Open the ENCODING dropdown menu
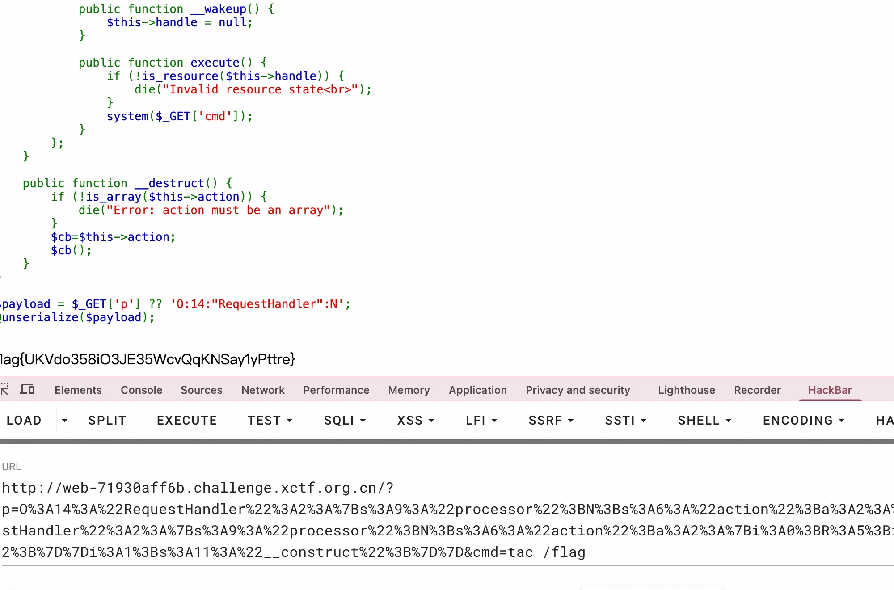Image resolution: width=894 pixels, height=590 pixels. (804, 421)
